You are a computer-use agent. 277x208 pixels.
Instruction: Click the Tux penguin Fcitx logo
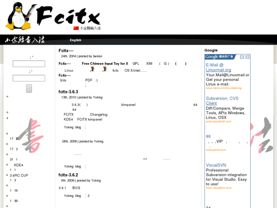(53, 16)
